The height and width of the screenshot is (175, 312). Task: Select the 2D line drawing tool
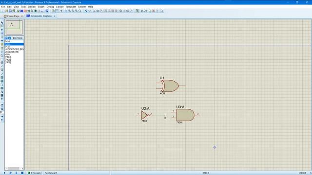2,74
